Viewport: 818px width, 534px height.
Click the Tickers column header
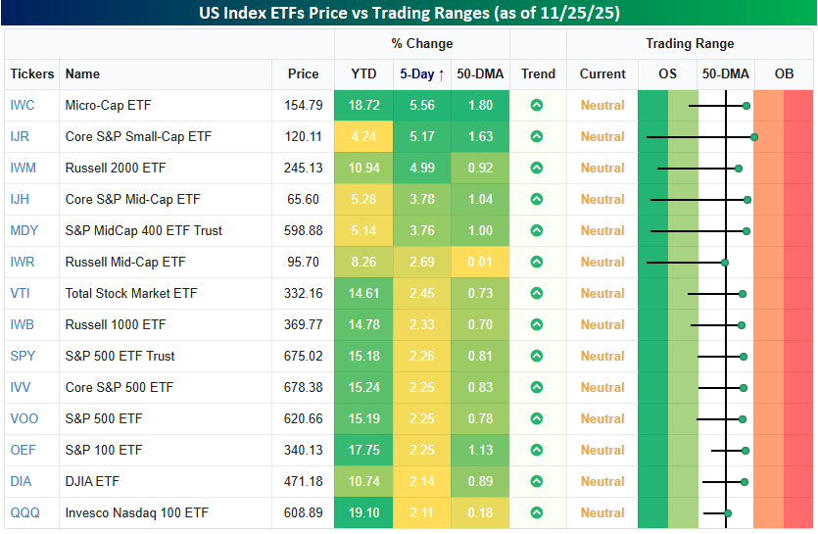coord(32,74)
